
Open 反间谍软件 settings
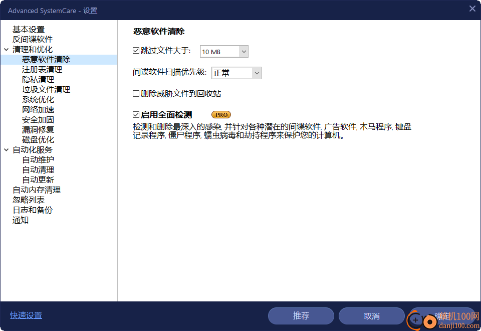tap(33, 39)
